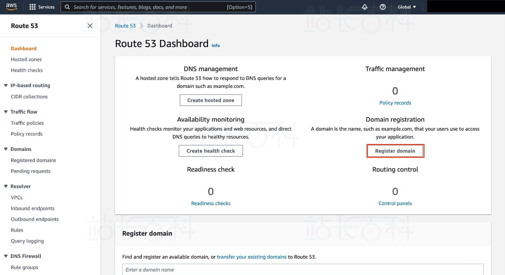
Task: Focus the AWS services search box
Action: click(x=158, y=7)
